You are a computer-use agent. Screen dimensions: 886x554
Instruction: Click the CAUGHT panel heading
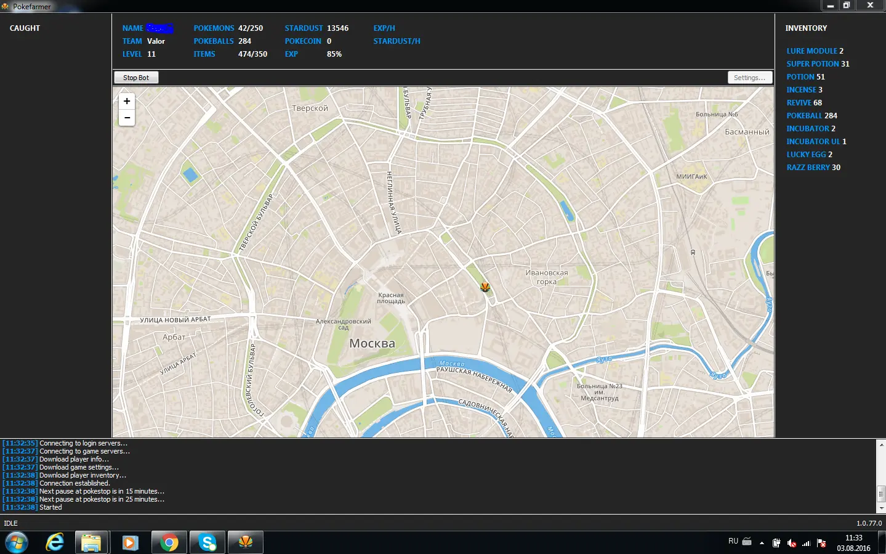[x=25, y=28]
